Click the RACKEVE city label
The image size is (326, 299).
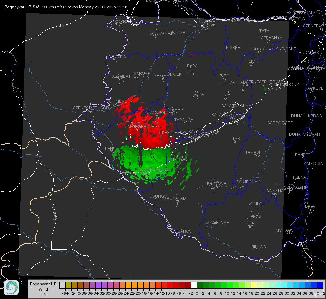click(314, 88)
